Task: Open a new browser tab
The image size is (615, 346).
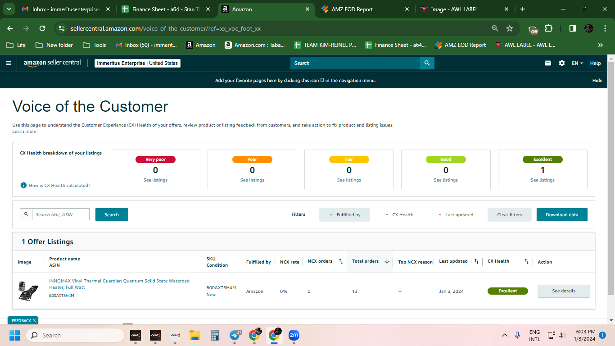Action: click(x=523, y=9)
